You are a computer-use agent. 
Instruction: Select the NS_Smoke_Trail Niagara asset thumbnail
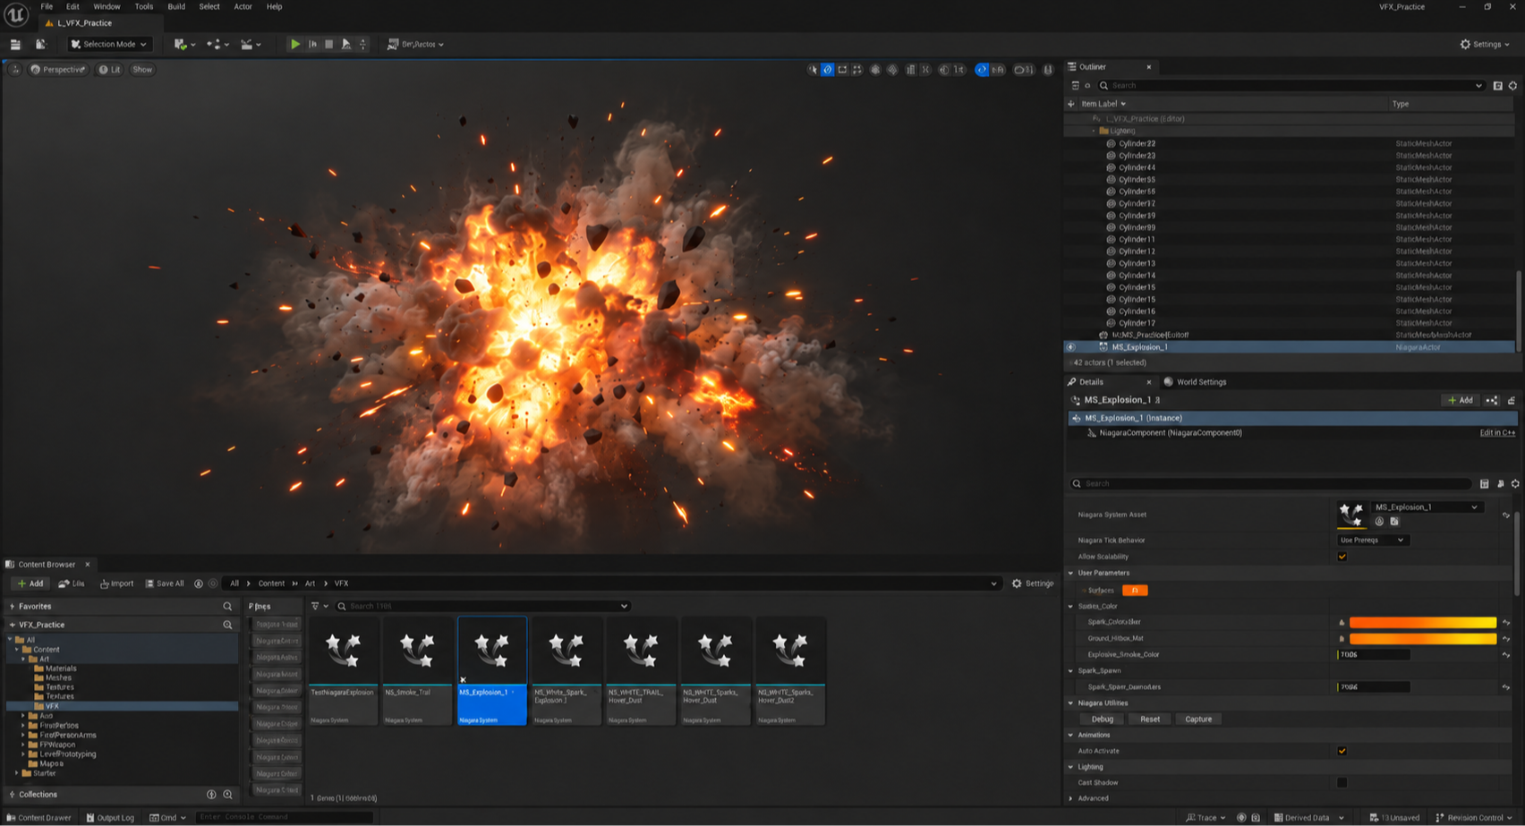point(417,671)
